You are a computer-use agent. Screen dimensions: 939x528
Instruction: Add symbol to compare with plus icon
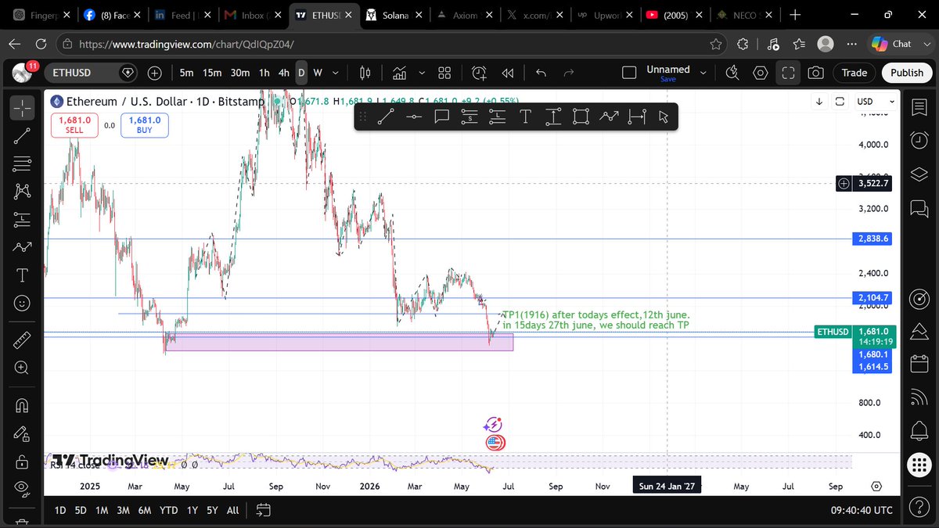click(x=154, y=73)
